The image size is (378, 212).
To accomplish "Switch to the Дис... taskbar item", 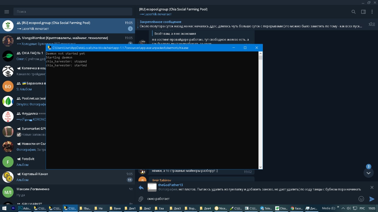I will tap(312, 208).
